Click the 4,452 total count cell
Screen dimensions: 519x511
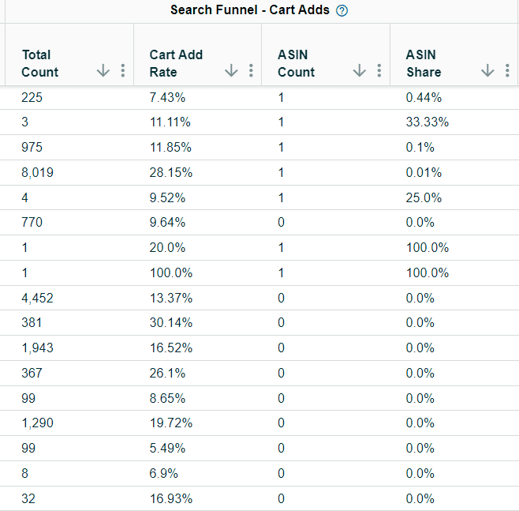pos(38,298)
